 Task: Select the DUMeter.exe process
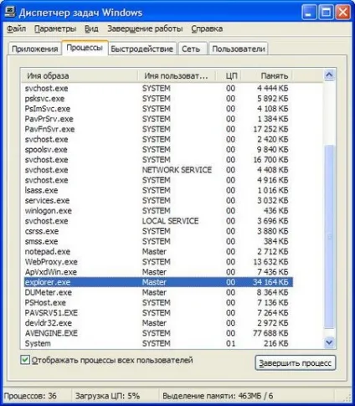tap(158, 292)
